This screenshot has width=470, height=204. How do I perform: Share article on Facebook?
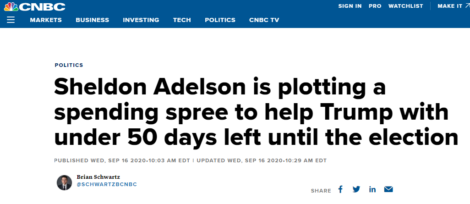pyautogui.click(x=340, y=189)
